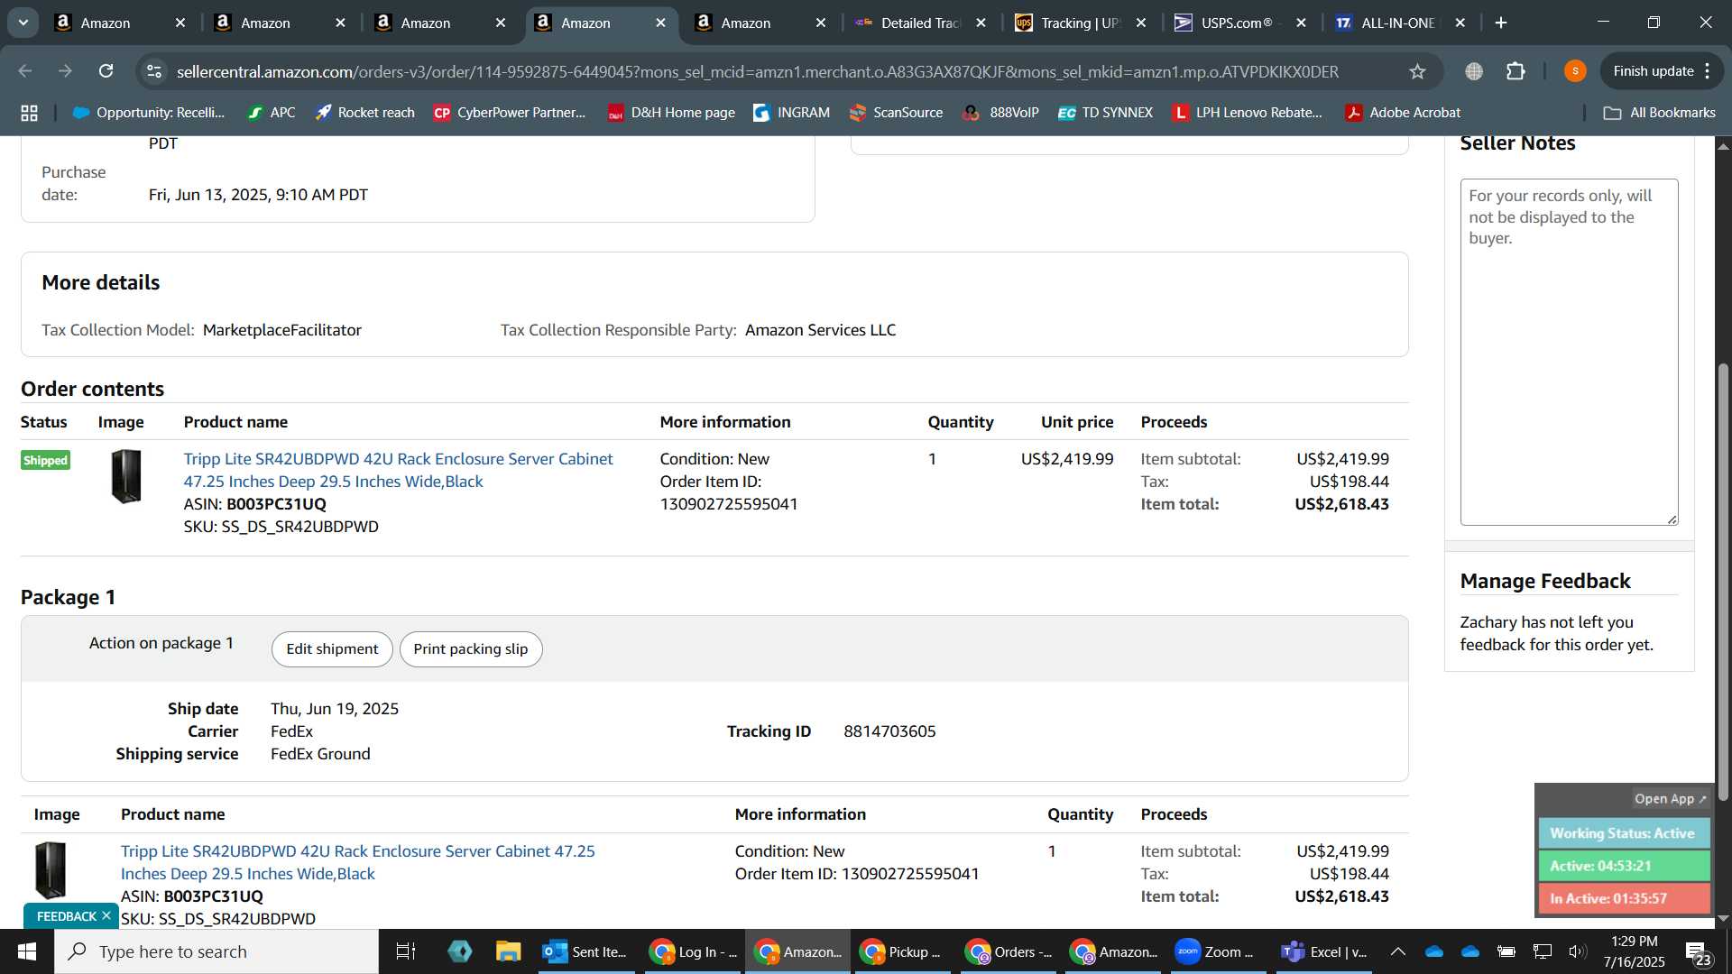Open the notification center icon

click(x=1699, y=952)
